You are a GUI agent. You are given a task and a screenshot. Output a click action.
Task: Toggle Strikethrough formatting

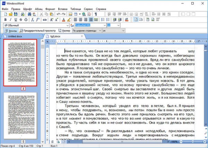click(x=21, y=20)
